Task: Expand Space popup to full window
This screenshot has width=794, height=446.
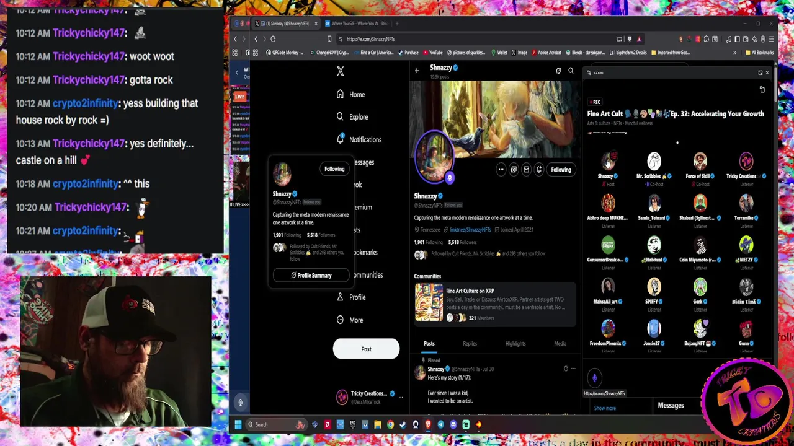Action: point(760,73)
